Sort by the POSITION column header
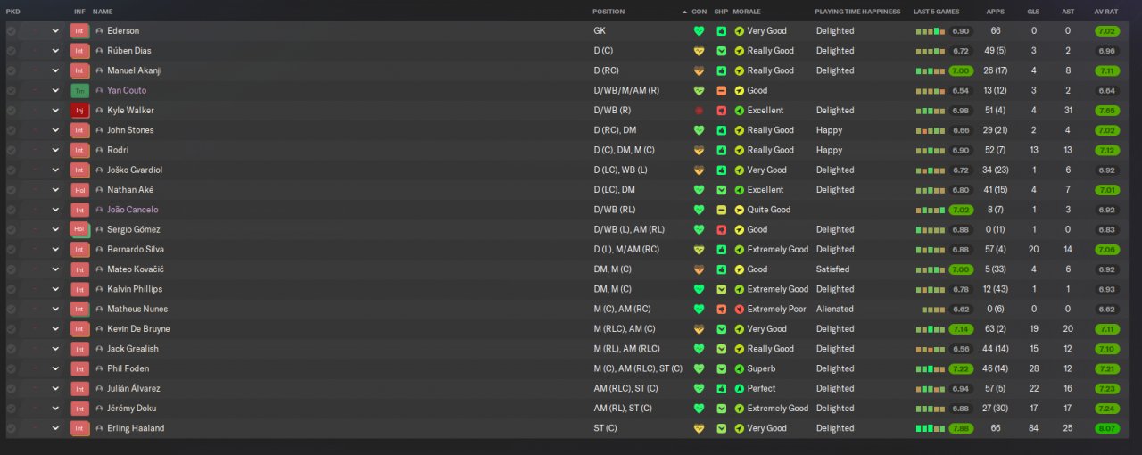Image resolution: width=1142 pixels, height=455 pixels. [608, 12]
